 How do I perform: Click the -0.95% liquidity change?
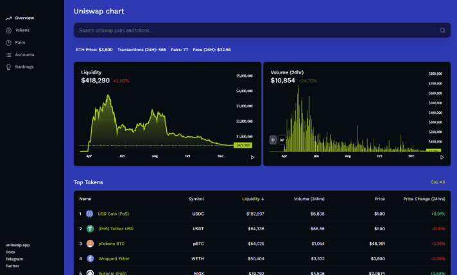click(121, 81)
